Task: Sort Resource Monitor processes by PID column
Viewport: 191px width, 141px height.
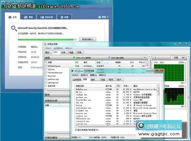Action: 77,62
